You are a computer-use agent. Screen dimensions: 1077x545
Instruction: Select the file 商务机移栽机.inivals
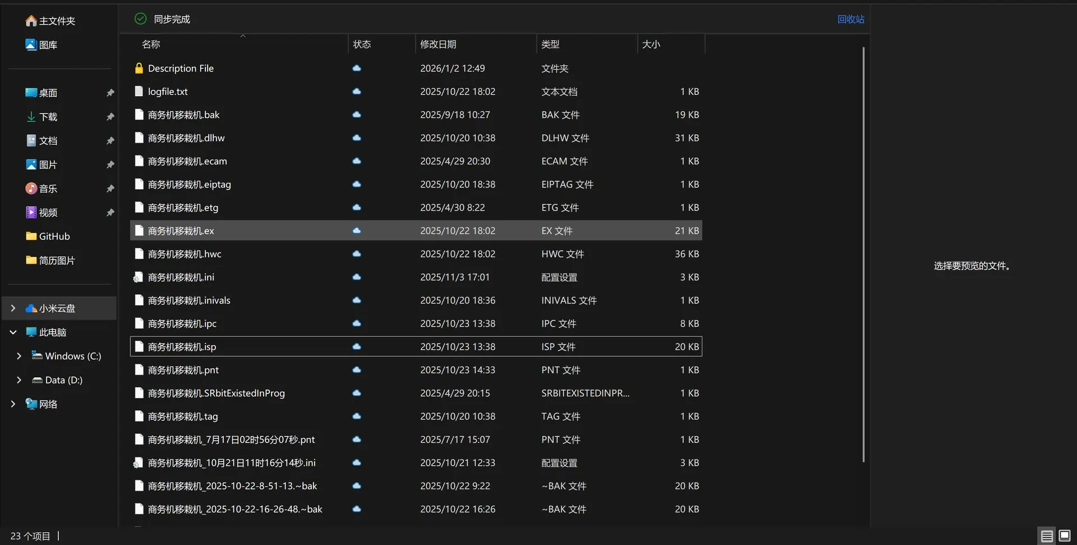[416, 300]
